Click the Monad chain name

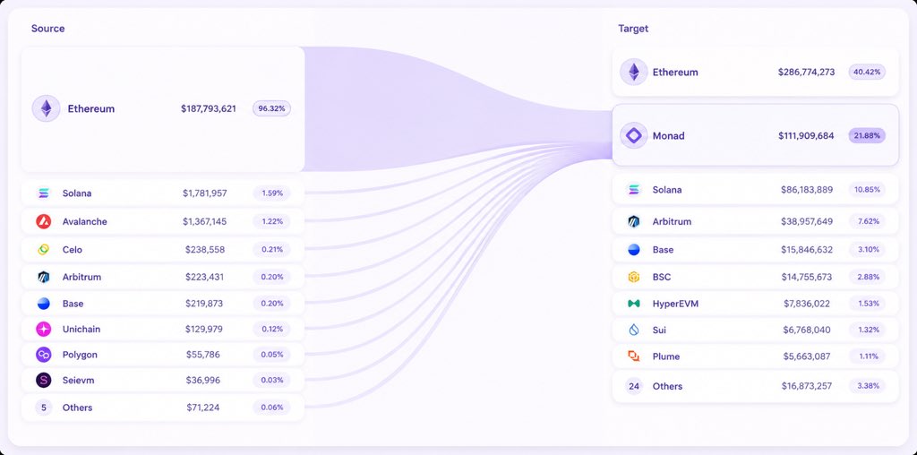[668, 135]
